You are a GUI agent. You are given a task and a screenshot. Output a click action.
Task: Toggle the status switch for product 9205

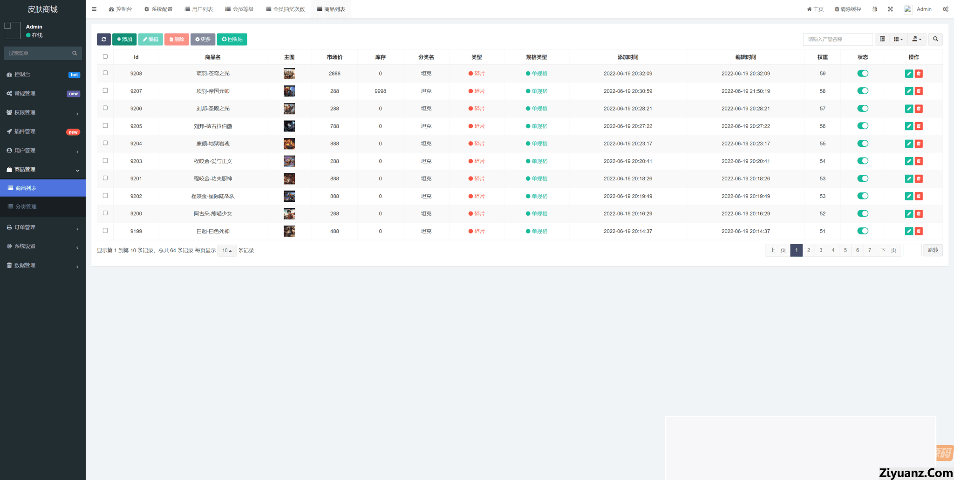pyautogui.click(x=863, y=126)
